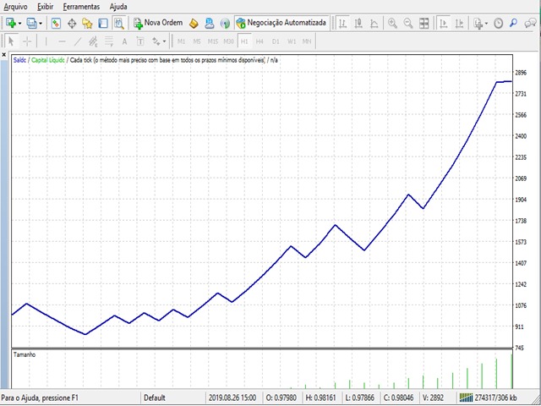The height and width of the screenshot is (406, 541).
Task: Click the clock periods icon
Action: pyautogui.click(x=498, y=23)
